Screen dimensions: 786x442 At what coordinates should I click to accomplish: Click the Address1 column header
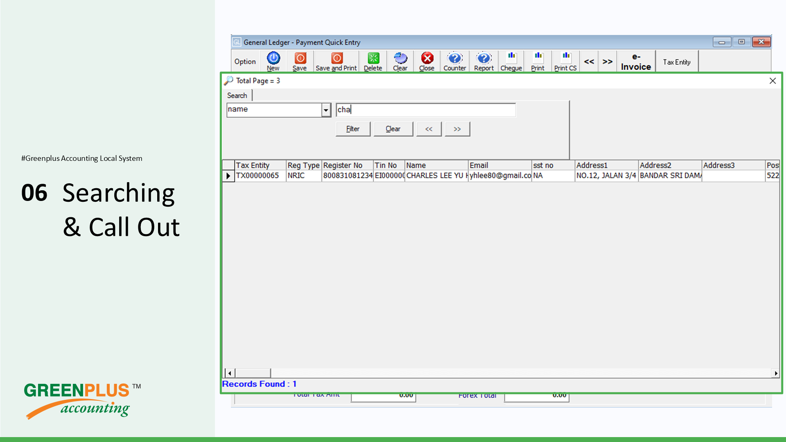(x=606, y=165)
